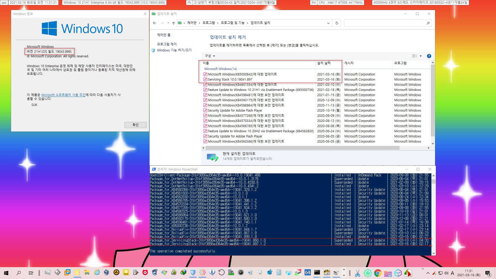Click the view layout icon button
Viewport: 496px width, 279px height.
pos(415,56)
